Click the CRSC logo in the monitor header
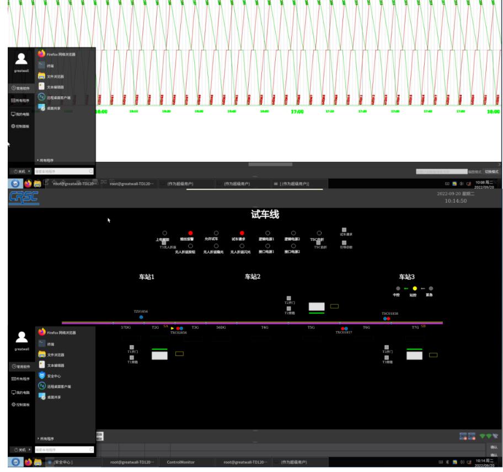503x472 pixels. 20,198
